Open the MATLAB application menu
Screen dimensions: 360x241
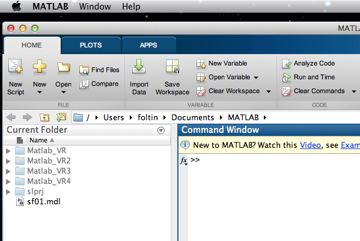click(x=50, y=7)
